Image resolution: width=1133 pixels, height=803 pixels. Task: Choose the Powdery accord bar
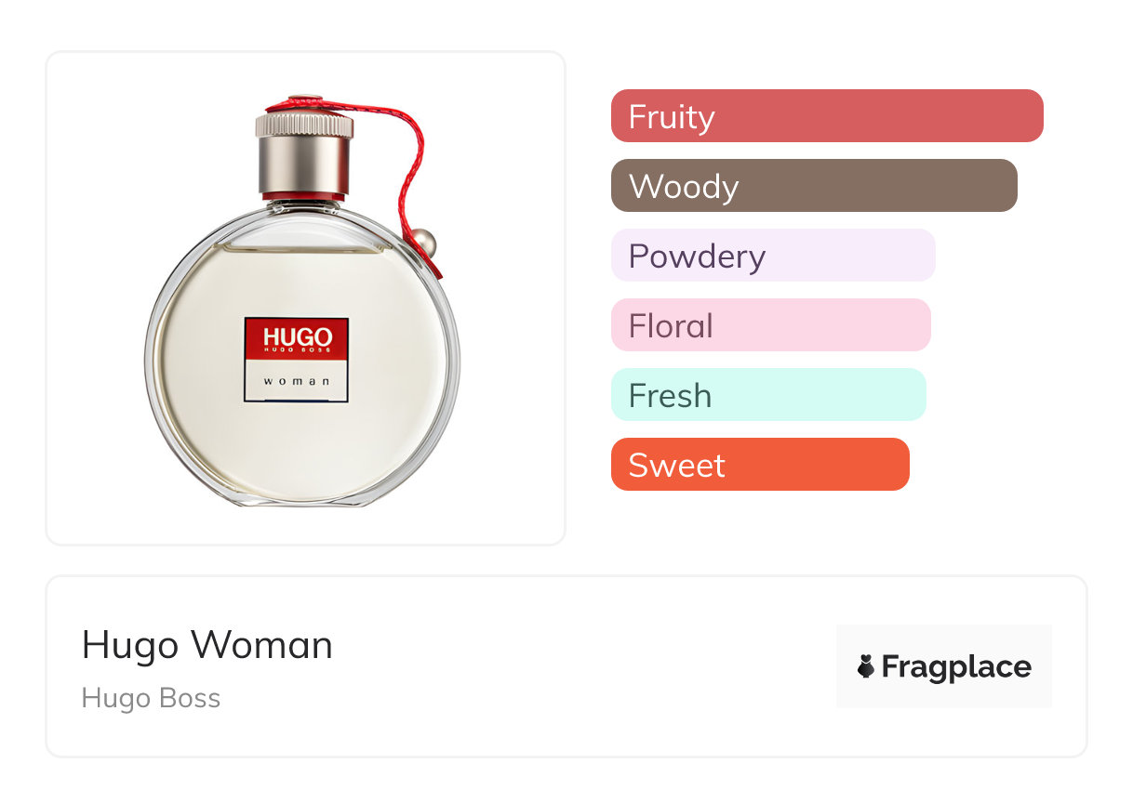click(773, 256)
